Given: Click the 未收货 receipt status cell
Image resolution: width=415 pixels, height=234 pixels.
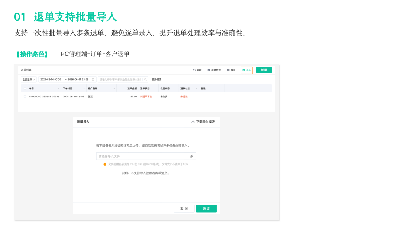Looking at the screenshot, I should (164, 97).
